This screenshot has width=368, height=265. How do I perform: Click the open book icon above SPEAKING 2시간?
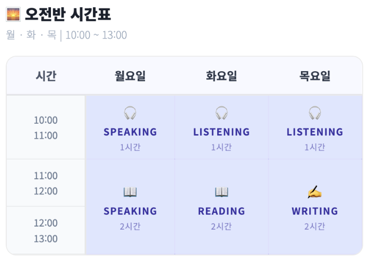tap(130, 192)
